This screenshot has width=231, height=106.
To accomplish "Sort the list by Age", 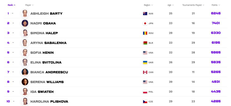I will click(170, 5).
